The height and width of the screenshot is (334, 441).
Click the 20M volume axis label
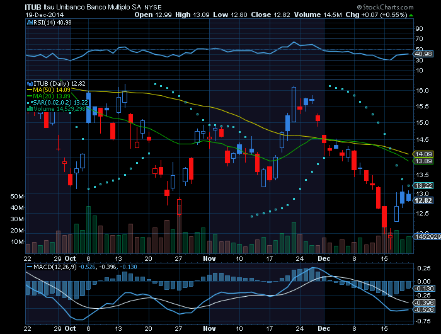coord(17,231)
